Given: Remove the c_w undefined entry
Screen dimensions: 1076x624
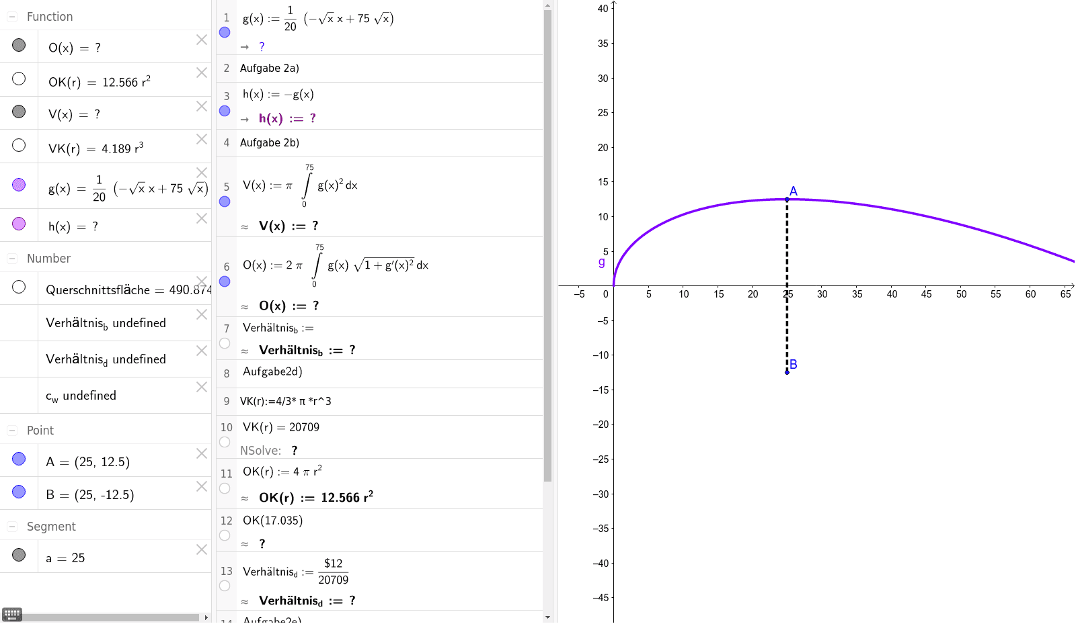Looking at the screenshot, I should [201, 387].
